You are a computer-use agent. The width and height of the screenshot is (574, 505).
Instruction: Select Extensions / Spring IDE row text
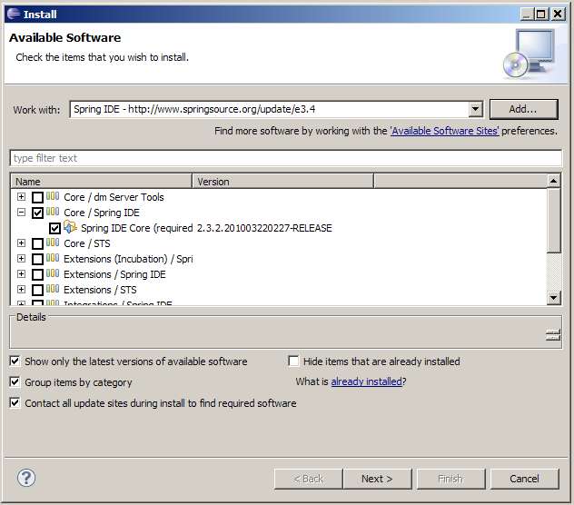[114, 274]
